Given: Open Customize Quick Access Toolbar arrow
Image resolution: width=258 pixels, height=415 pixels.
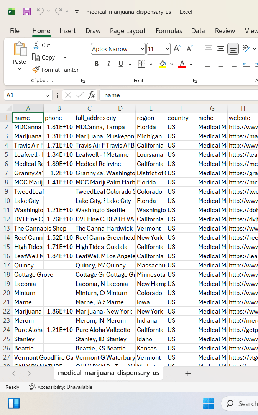Looking at the screenshot, I should click(77, 12).
